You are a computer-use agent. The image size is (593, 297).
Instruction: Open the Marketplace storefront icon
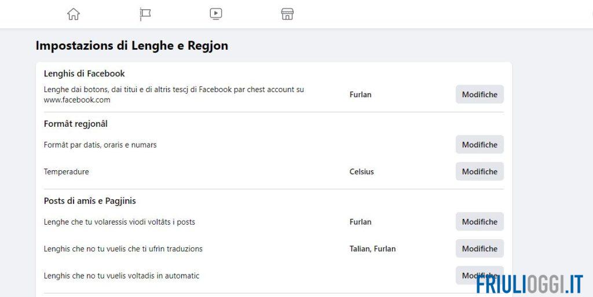click(x=287, y=14)
